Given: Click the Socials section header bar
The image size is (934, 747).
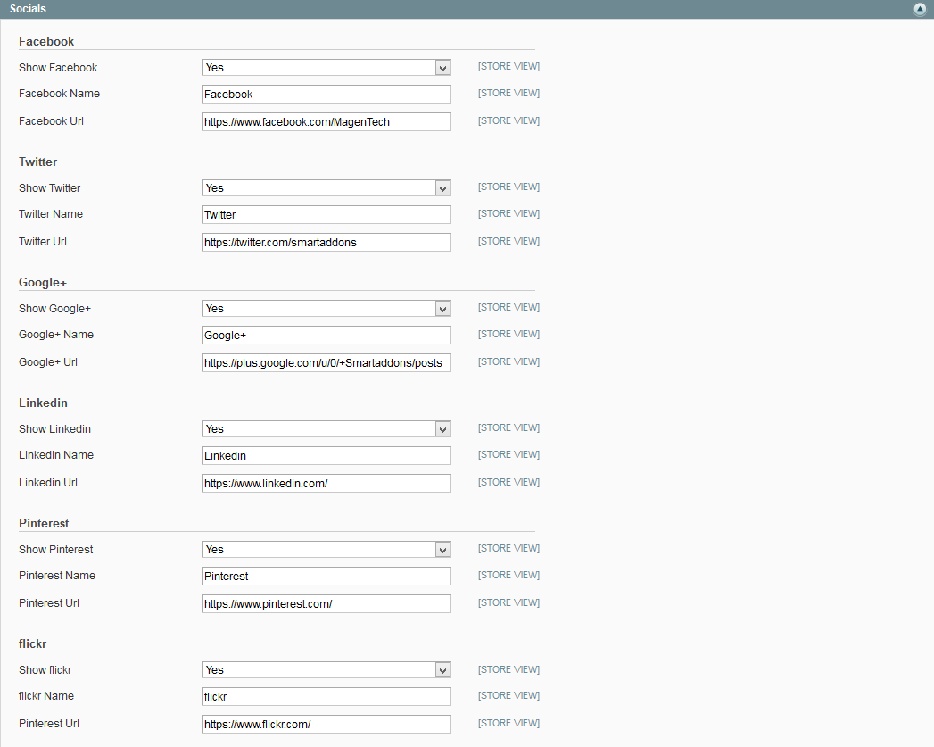Looking at the screenshot, I should coord(446,9).
